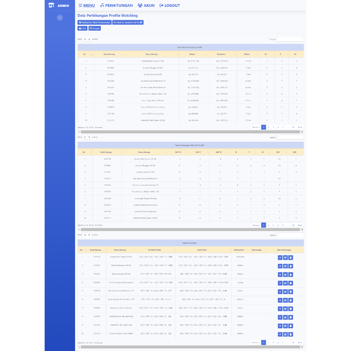Go to page 12 under Tabel NI & Hasil
The width and height of the screenshot is (351, 351).
[x=293, y=342]
